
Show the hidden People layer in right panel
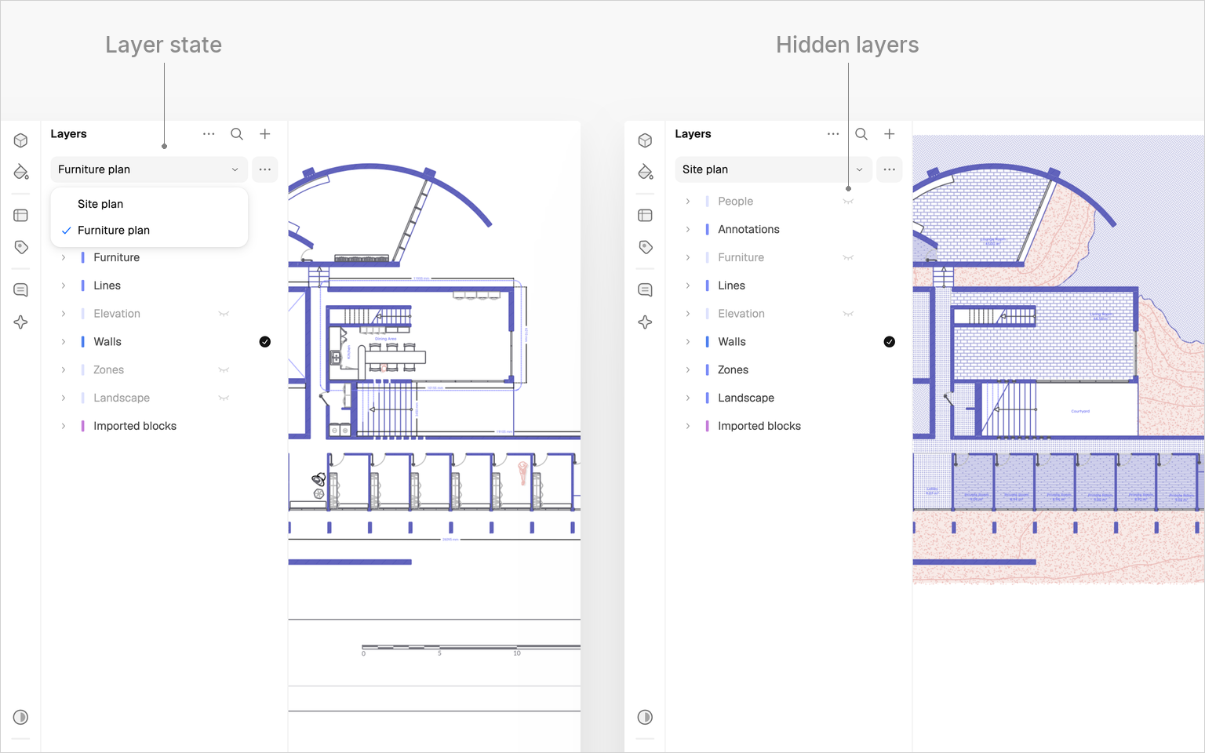pos(848,202)
